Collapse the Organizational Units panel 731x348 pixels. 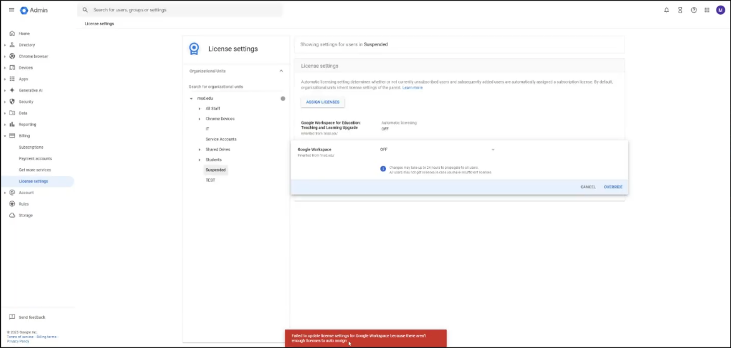click(281, 71)
